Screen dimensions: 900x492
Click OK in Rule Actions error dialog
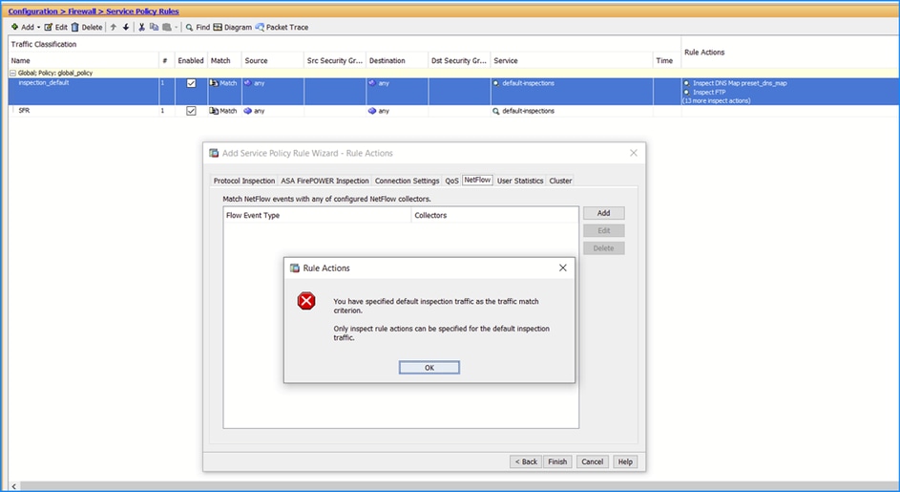[x=429, y=368]
